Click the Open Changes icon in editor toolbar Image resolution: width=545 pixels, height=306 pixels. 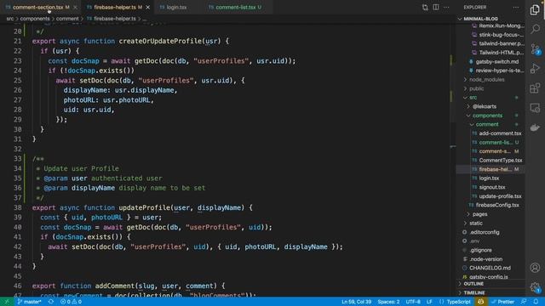(x=425, y=8)
